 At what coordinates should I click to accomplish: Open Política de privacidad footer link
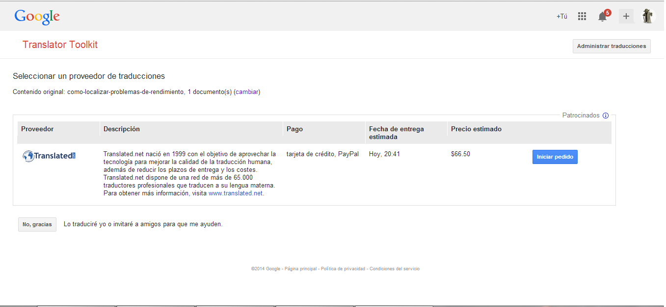pos(343,269)
